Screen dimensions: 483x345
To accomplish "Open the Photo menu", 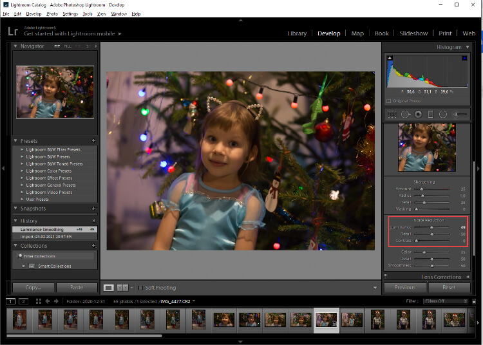I will coord(52,14).
